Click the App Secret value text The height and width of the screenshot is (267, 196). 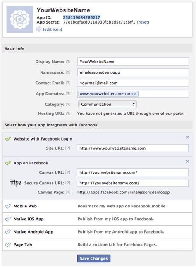tap(99, 22)
